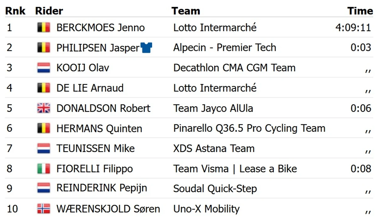
Task: Click the blue jersey icon after PHILIPSEN Jasper
Action: pyautogui.click(x=146, y=48)
